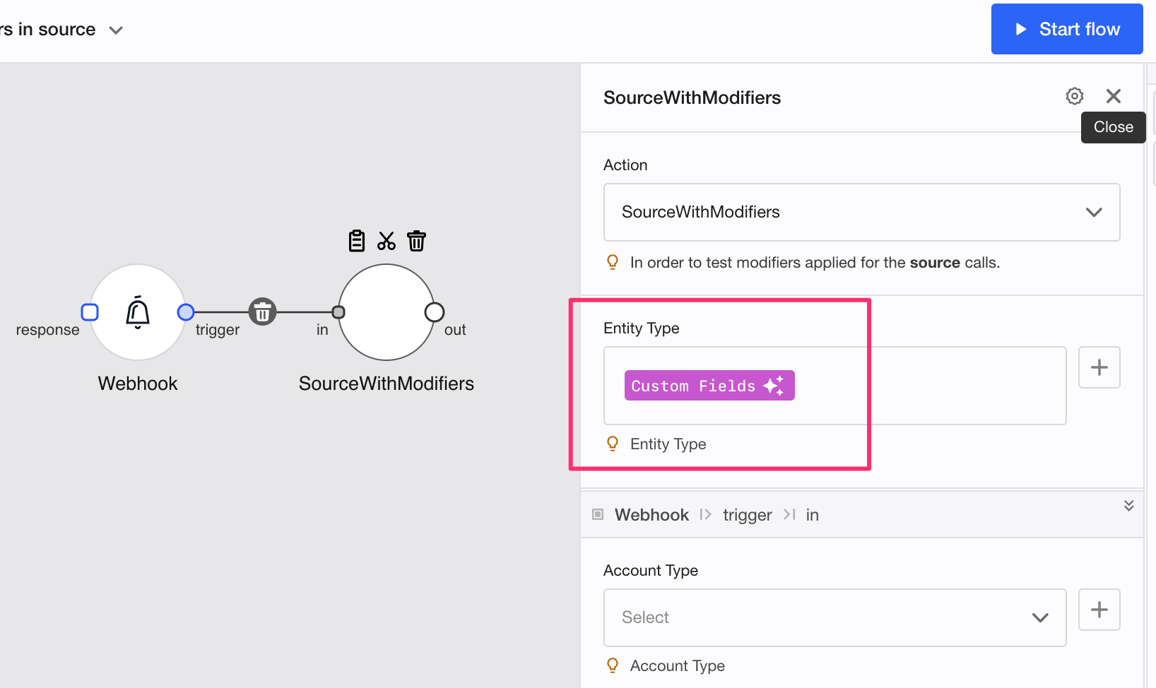
Task: Click the Webhook response port
Action: tap(90, 312)
